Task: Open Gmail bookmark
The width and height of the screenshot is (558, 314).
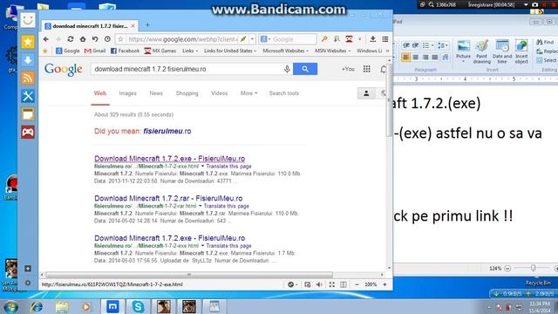Action: click(x=95, y=51)
